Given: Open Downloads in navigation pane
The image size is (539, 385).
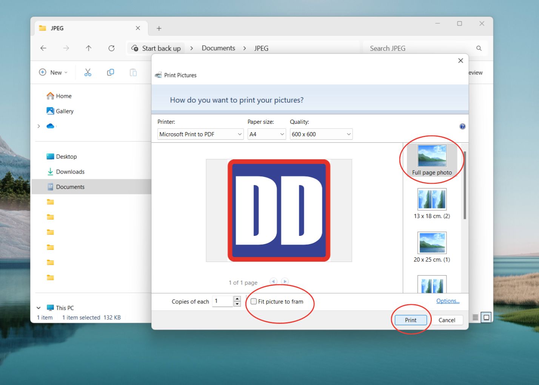Looking at the screenshot, I should [x=66, y=172].
